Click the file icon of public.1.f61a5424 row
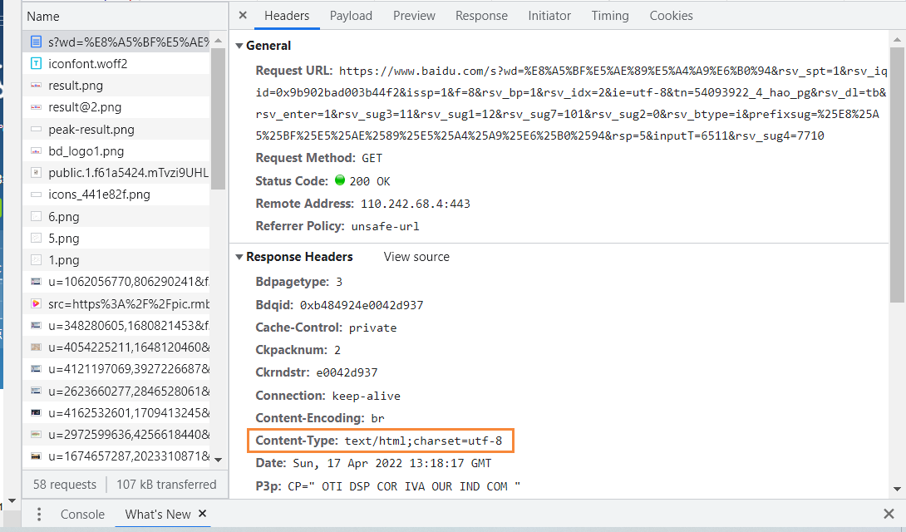Viewport: 906px width, 532px height. [x=36, y=173]
